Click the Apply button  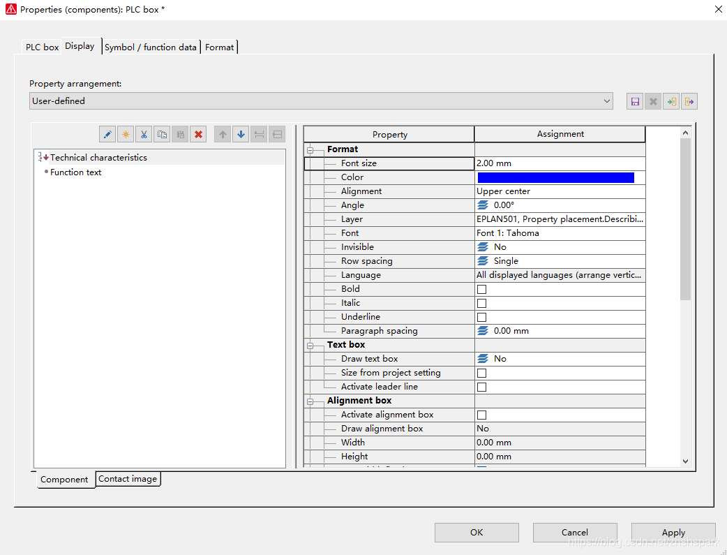click(x=673, y=533)
